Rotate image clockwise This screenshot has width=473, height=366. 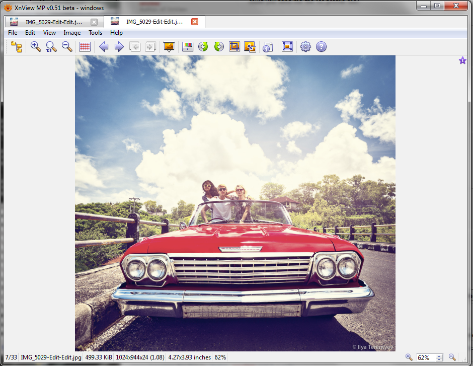tap(219, 47)
